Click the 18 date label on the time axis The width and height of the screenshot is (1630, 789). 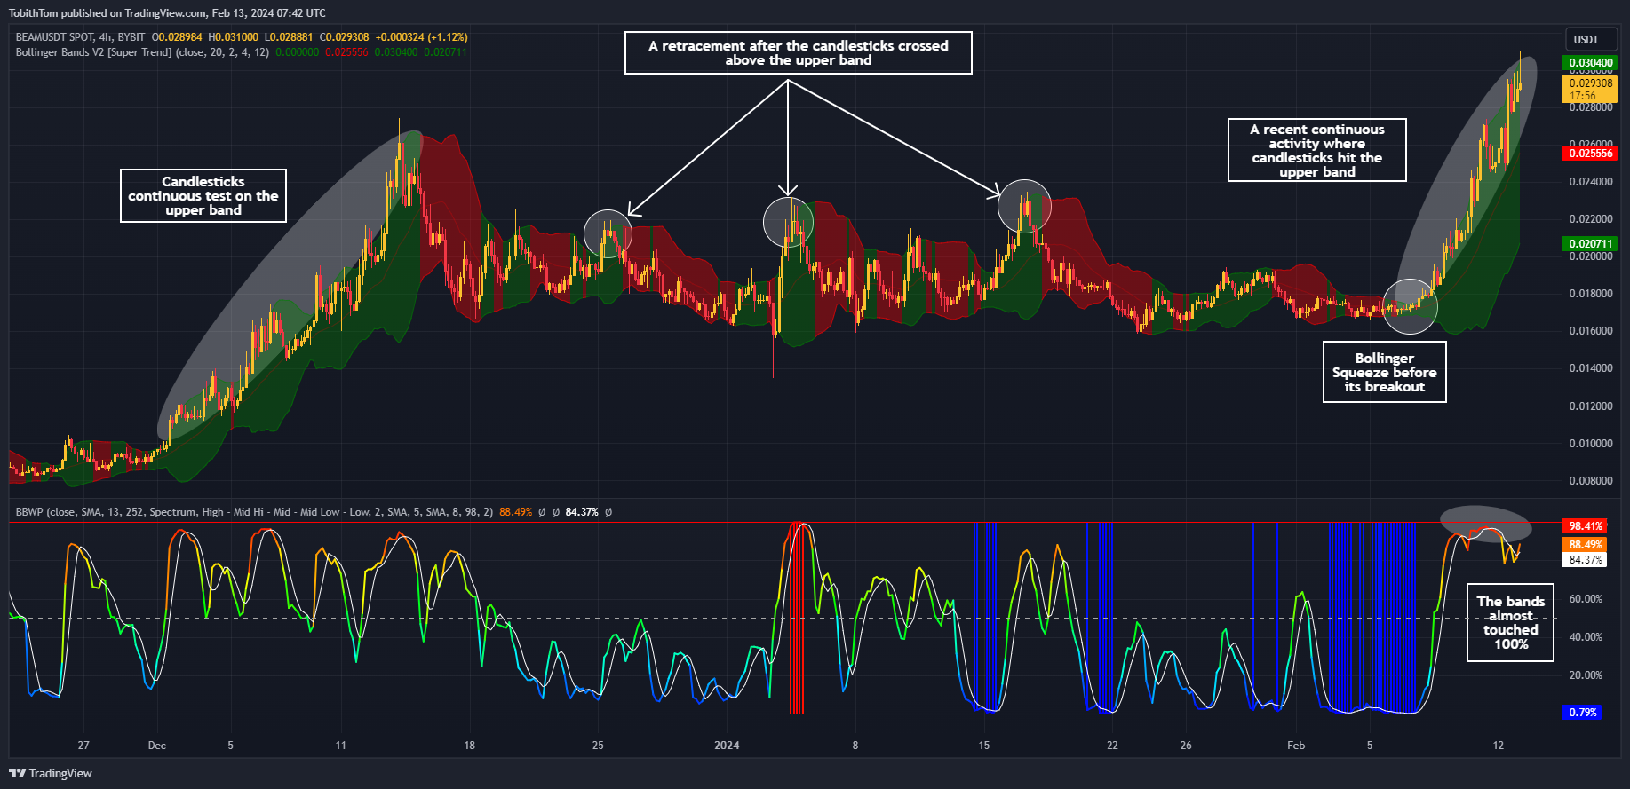[470, 746]
